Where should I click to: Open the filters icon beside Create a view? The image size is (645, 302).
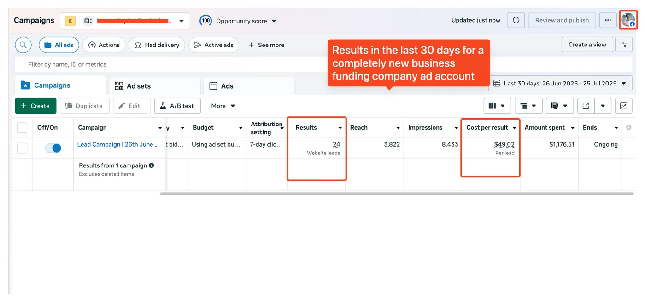(x=624, y=44)
